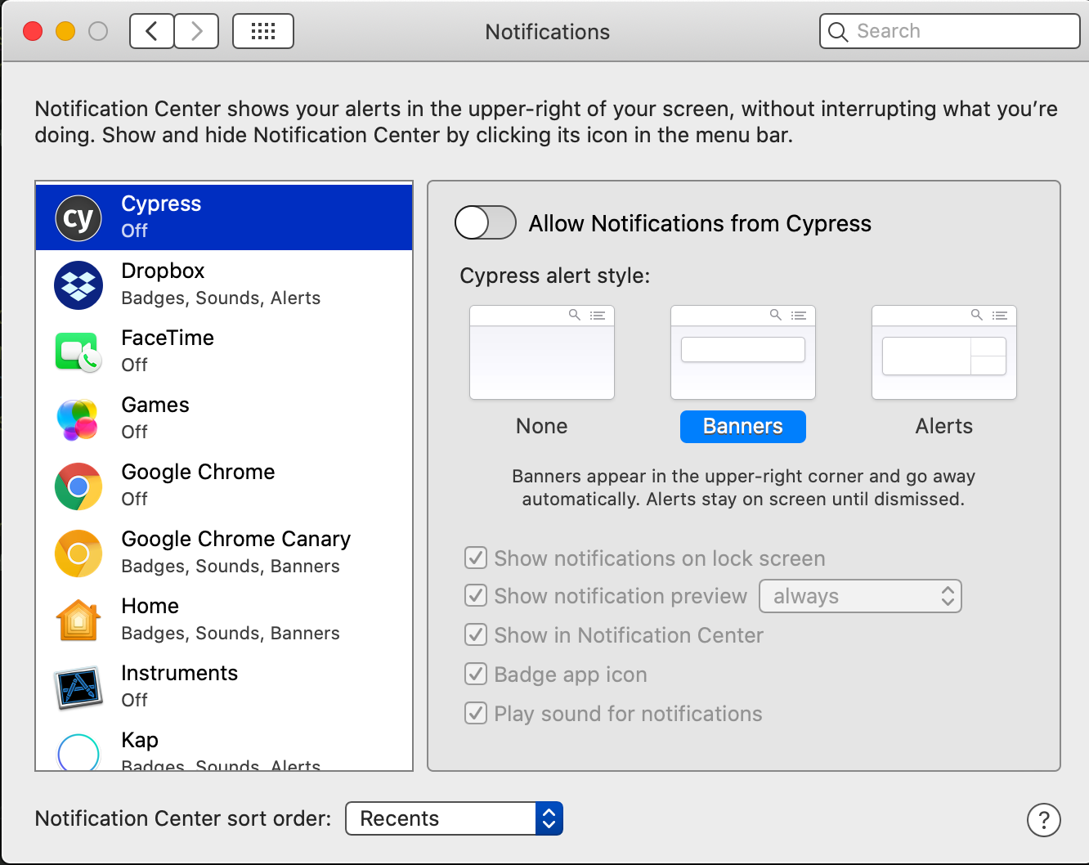Select Kap name in app list

click(140, 740)
